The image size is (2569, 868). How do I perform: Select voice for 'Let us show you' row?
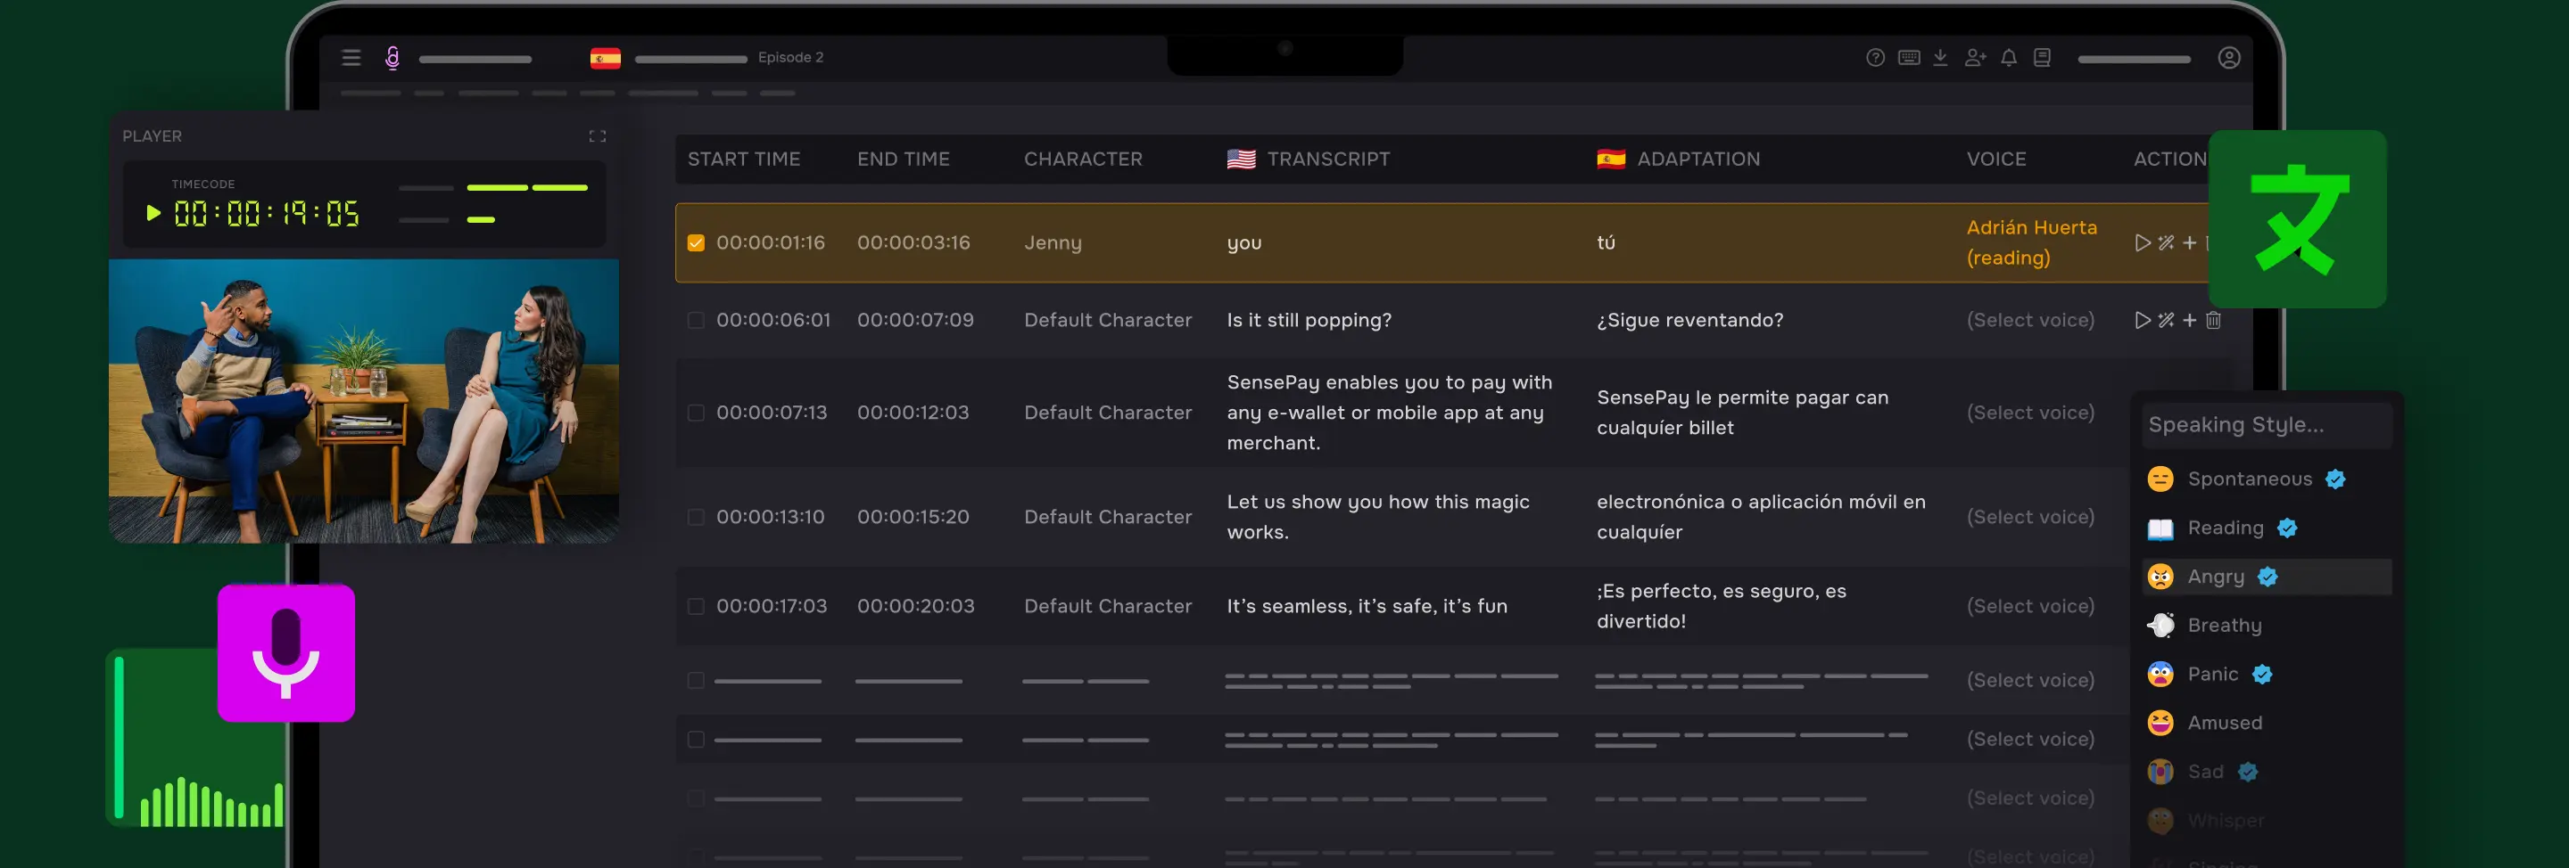click(x=2029, y=517)
